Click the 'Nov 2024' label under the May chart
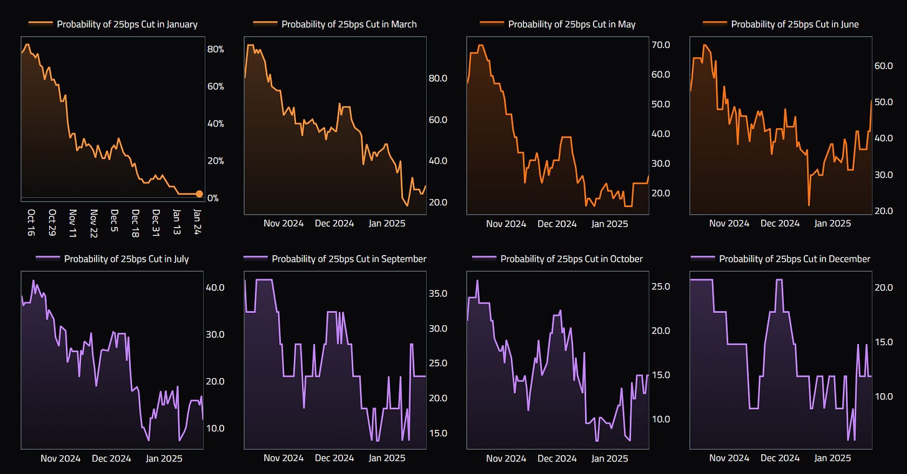907x474 pixels. coord(506,223)
